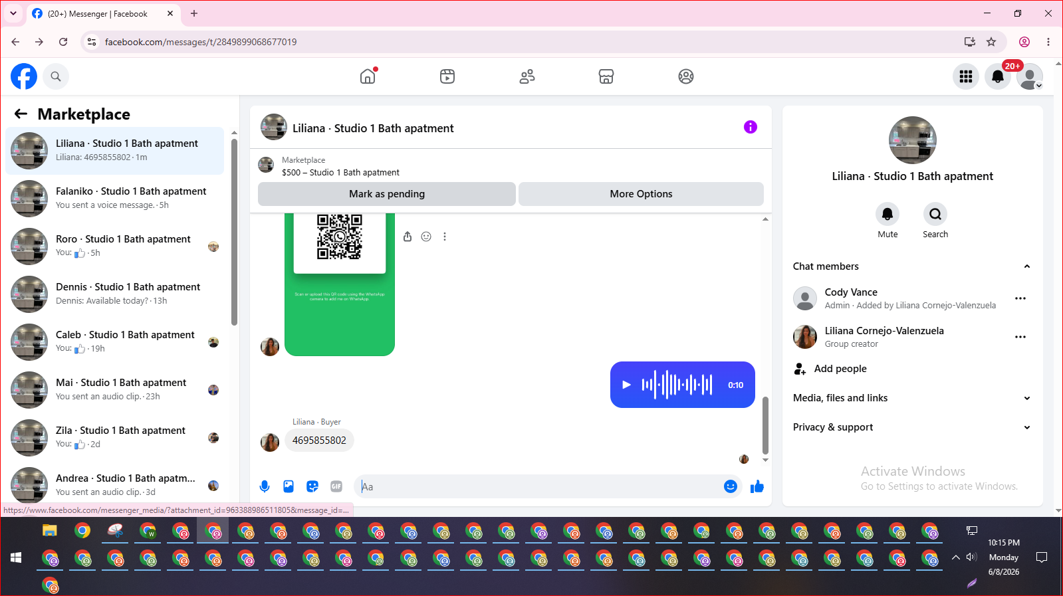
Task: Choose a sticker icon
Action: coord(312,486)
